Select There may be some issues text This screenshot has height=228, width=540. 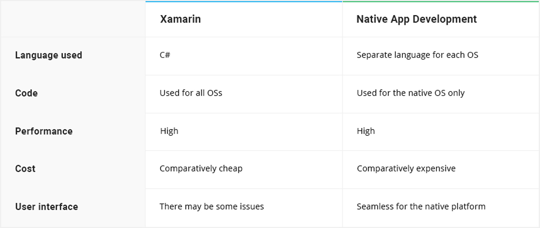pyautogui.click(x=212, y=207)
